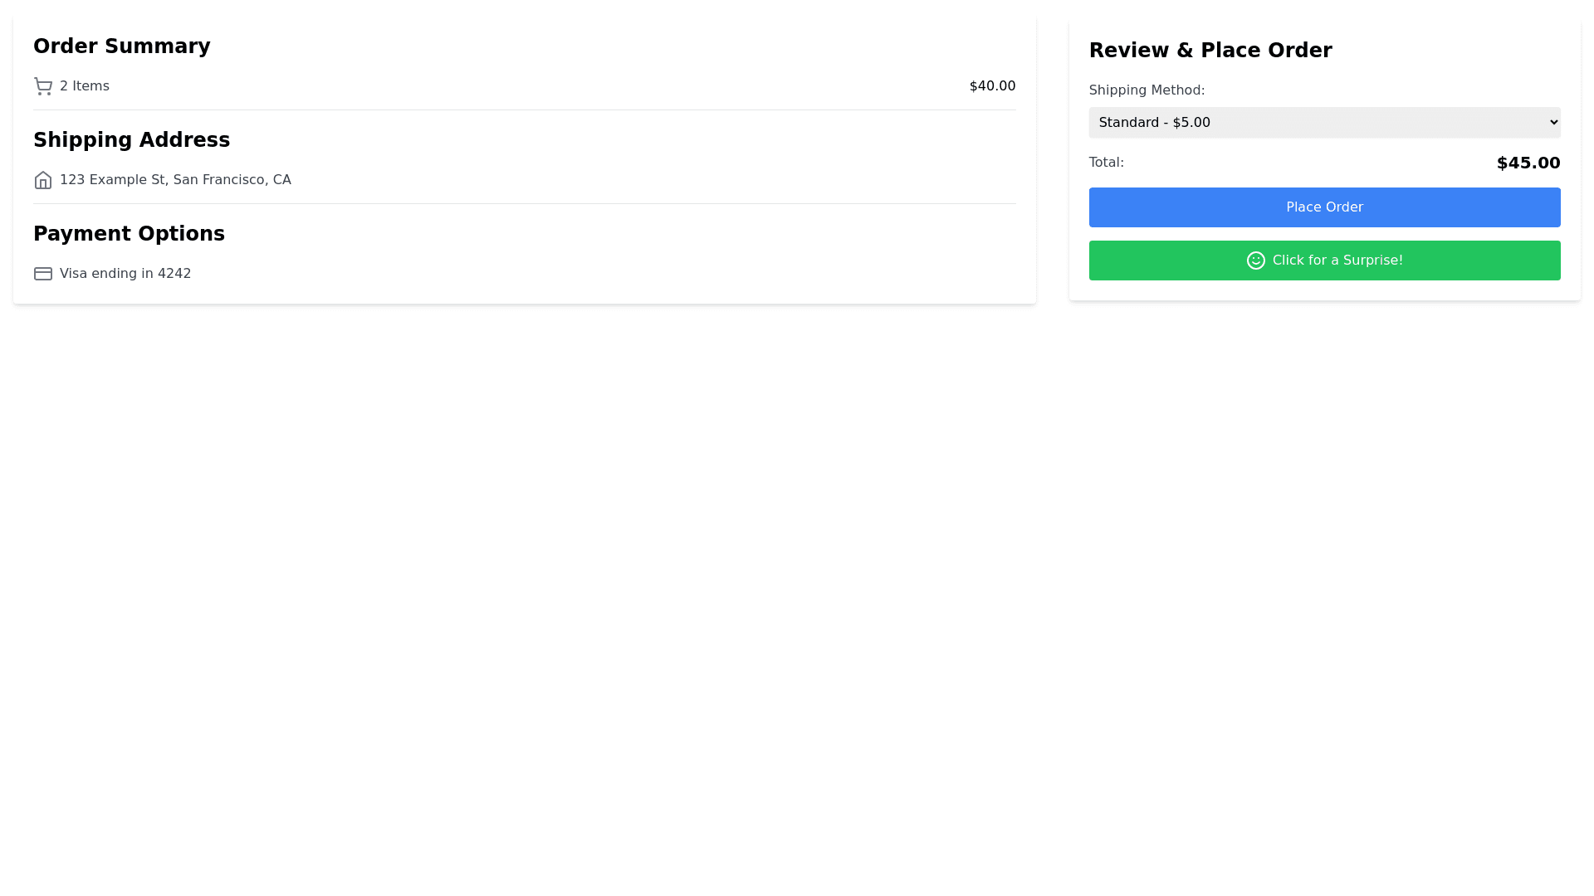
Task: Click the Review & Place Order heading
Action: [1210, 51]
